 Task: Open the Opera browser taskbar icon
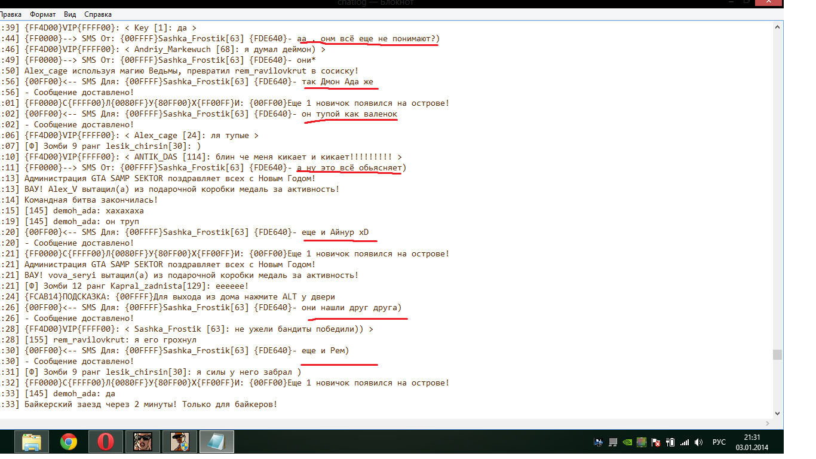pyautogui.click(x=106, y=442)
